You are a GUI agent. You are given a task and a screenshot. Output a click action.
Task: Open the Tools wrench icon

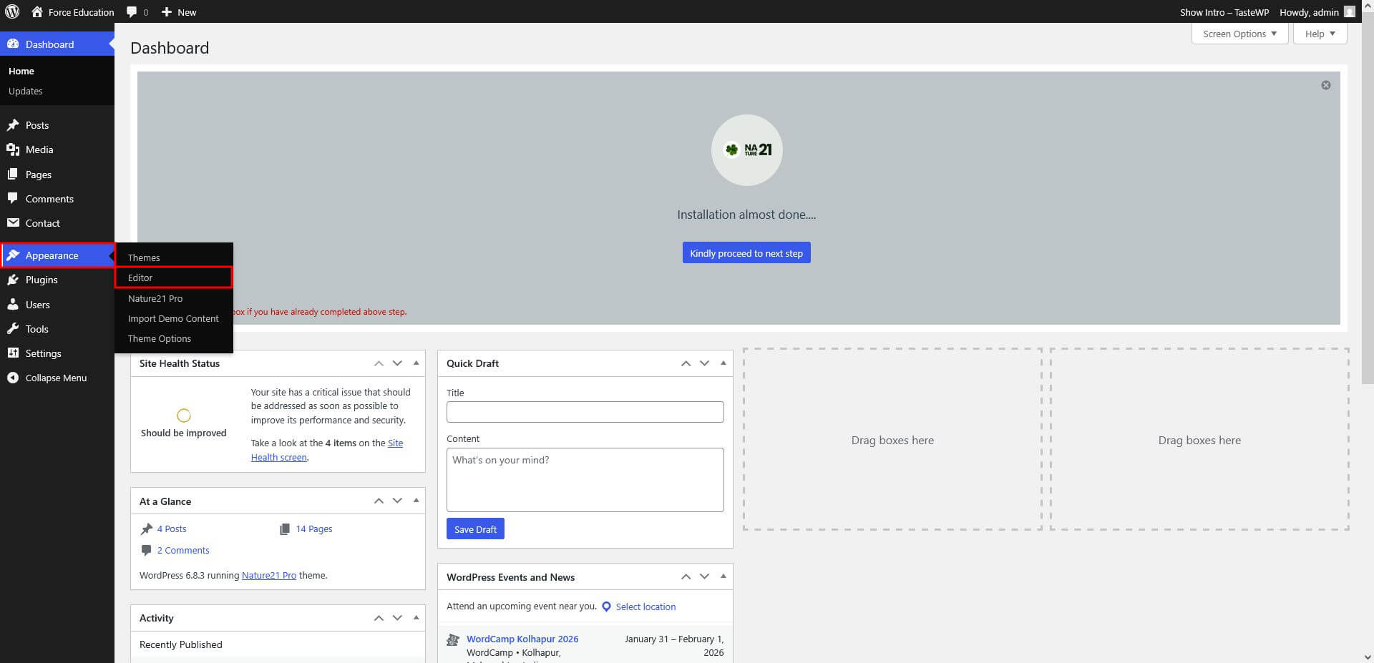[13, 329]
